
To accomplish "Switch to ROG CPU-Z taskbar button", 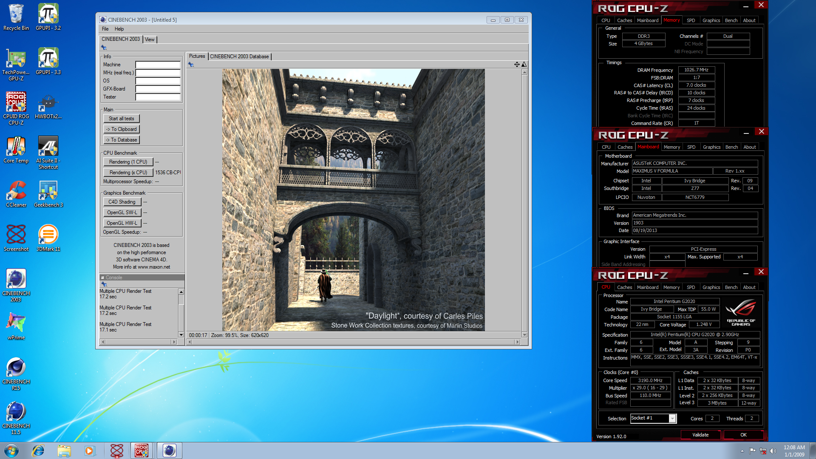I will click(142, 450).
